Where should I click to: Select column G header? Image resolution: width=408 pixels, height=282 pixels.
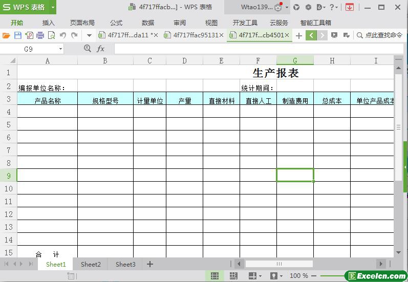(x=295, y=60)
